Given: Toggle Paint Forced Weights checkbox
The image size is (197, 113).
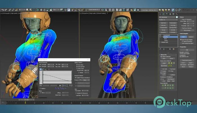Looking at the screenshot, I should click(181, 40).
